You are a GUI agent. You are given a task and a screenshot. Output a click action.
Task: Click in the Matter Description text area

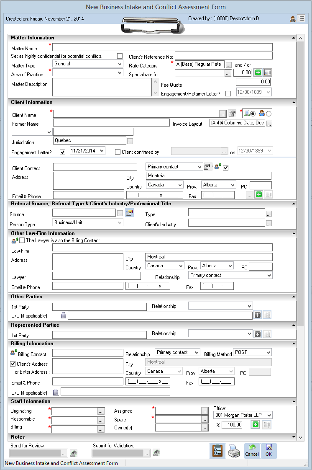click(102, 87)
